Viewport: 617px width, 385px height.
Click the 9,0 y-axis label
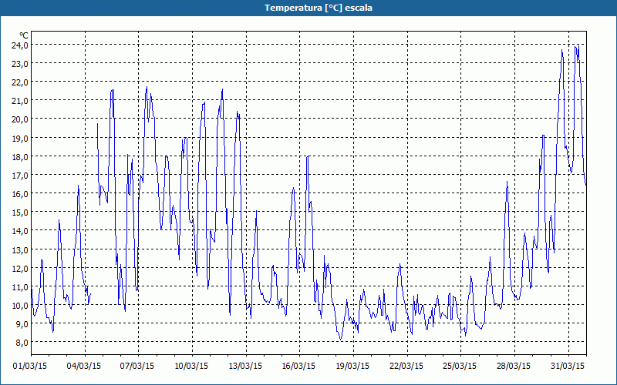click(22, 324)
